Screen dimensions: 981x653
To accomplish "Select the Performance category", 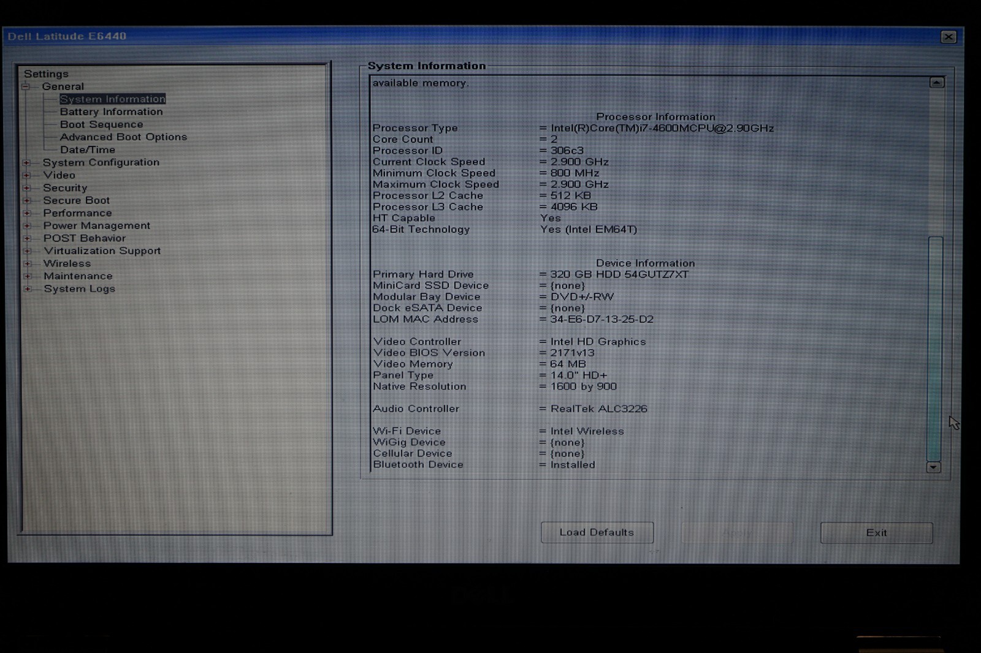I will coord(78,213).
